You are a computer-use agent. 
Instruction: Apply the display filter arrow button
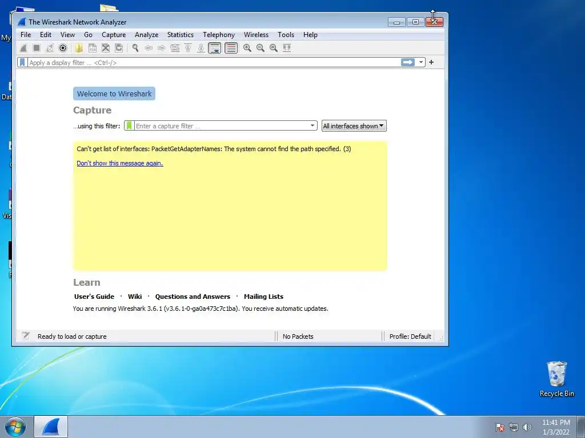pyautogui.click(x=408, y=62)
